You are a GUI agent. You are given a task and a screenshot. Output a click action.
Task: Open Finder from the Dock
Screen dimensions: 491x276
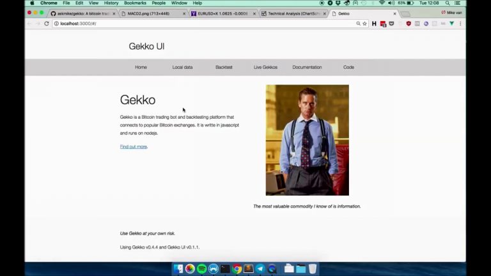(178, 268)
